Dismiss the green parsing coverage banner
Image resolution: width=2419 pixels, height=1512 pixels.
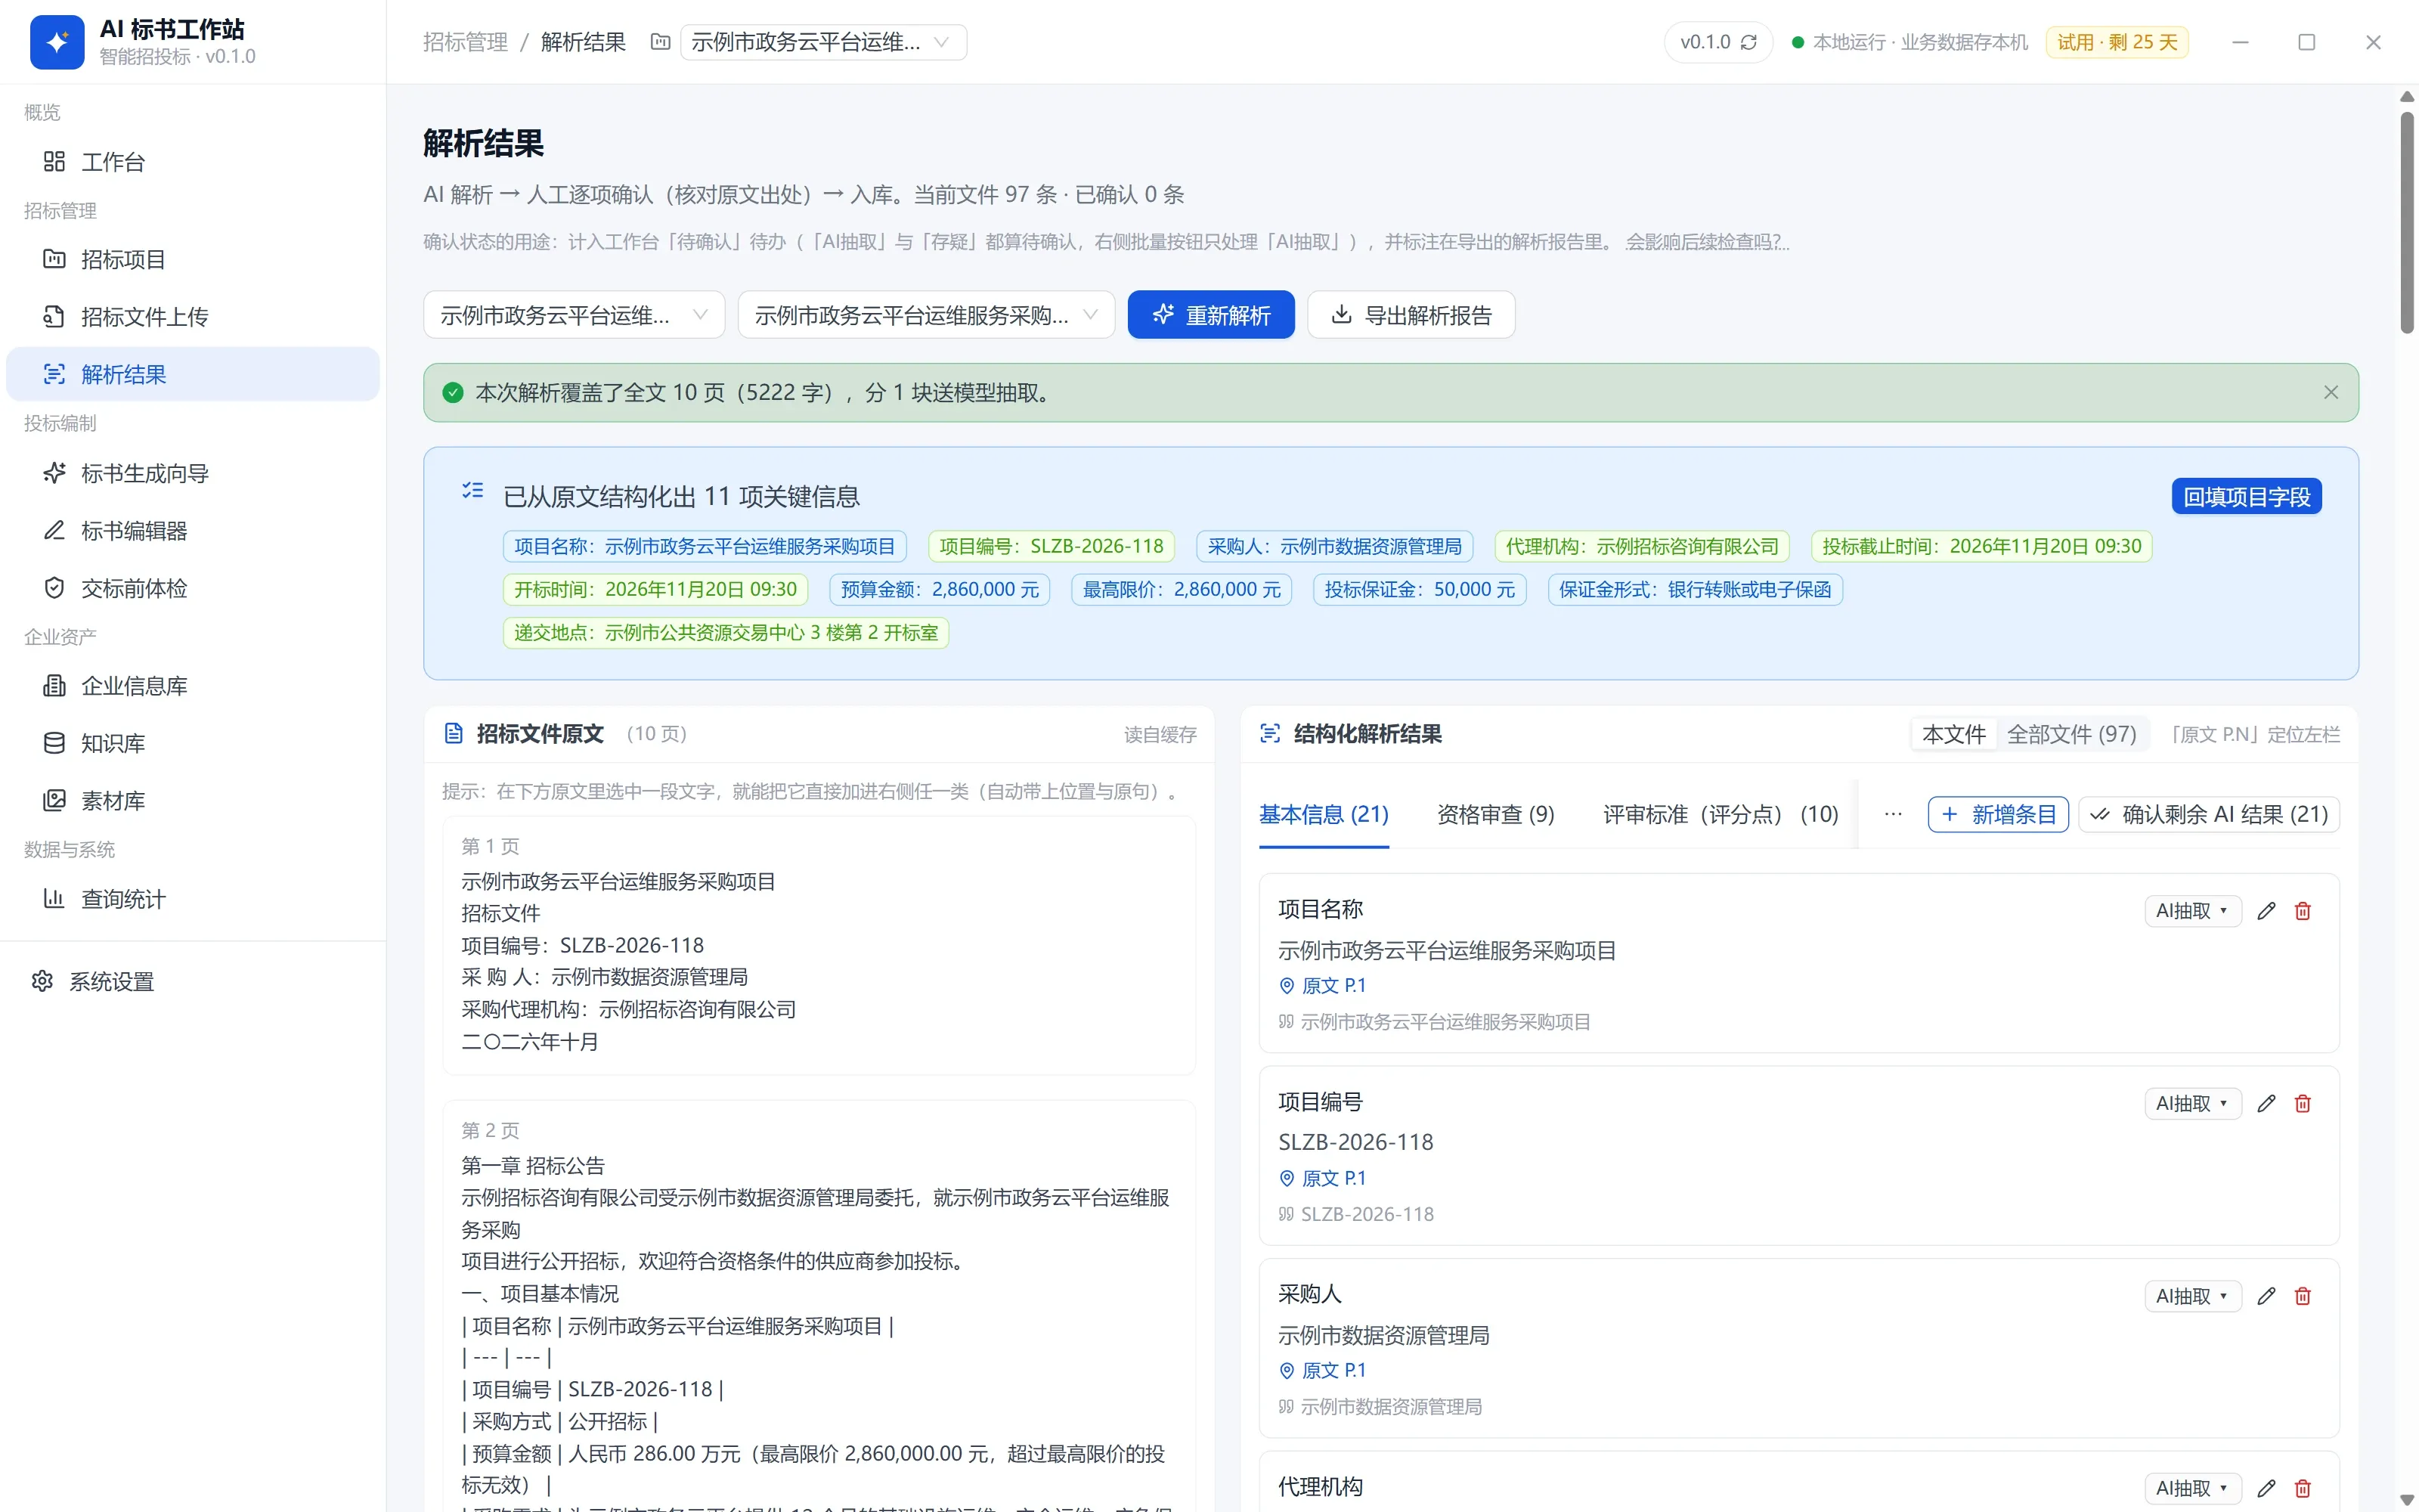click(x=2330, y=392)
